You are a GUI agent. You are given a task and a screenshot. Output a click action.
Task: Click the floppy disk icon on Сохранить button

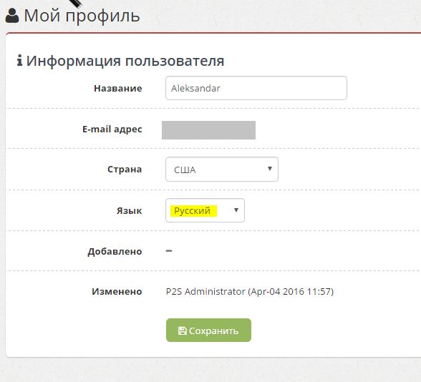(x=183, y=330)
